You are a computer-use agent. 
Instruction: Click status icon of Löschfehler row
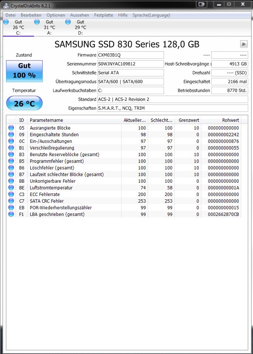click(11, 168)
